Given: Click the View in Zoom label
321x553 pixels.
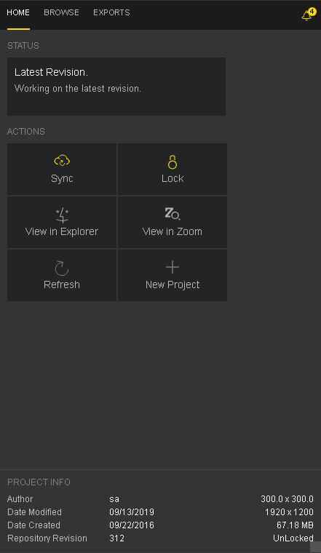Looking at the screenshot, I should click(172, 231).
